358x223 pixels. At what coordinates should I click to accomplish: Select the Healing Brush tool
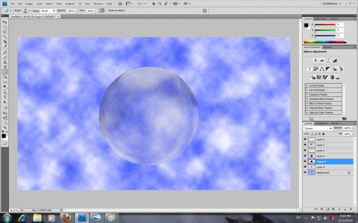(x=5, y=52)
